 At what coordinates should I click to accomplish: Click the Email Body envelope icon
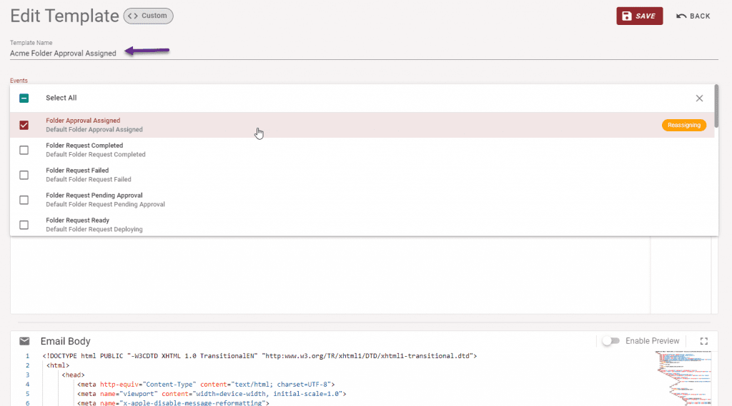coord(24,341)
